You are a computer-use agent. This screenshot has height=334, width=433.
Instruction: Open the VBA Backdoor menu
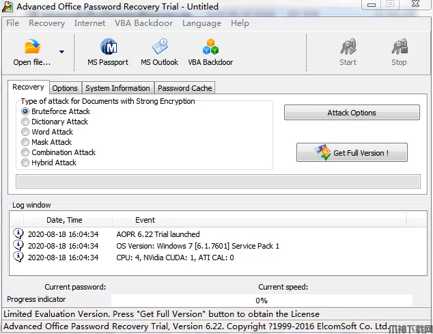click(x=143, y=23)
